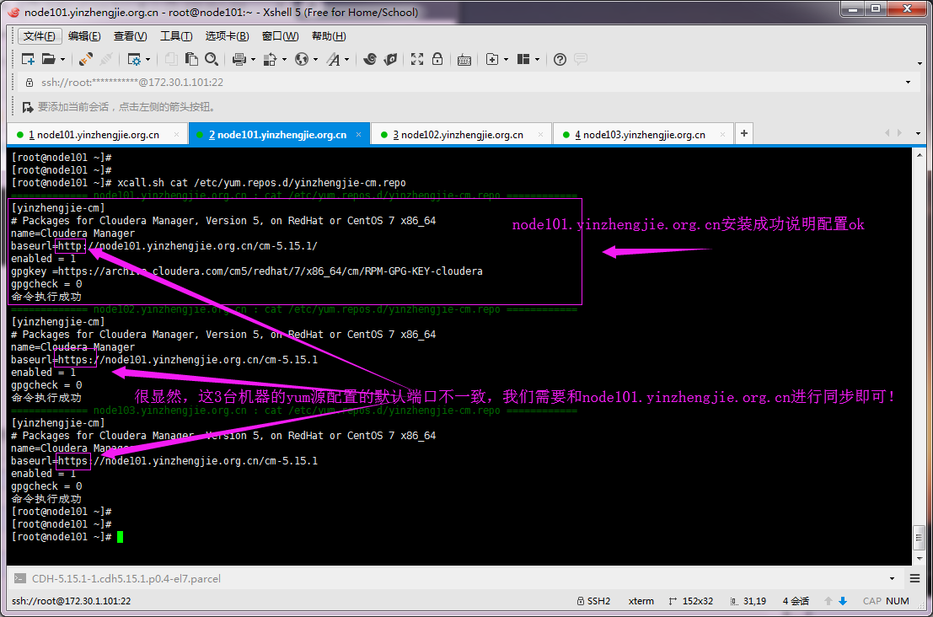Screen dimensions: 933x617
Task: Click the 31,19 cursor position entry
Action: pos(748,601)
